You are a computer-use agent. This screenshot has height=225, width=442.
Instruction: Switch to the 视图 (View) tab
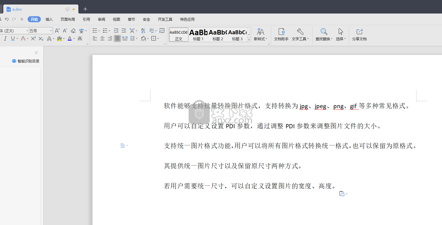tap(117, 19)
